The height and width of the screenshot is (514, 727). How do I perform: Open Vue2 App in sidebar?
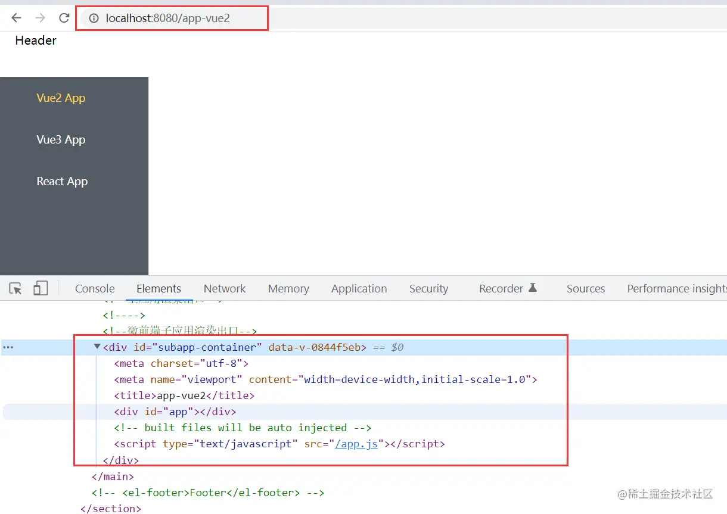[61, 98]
